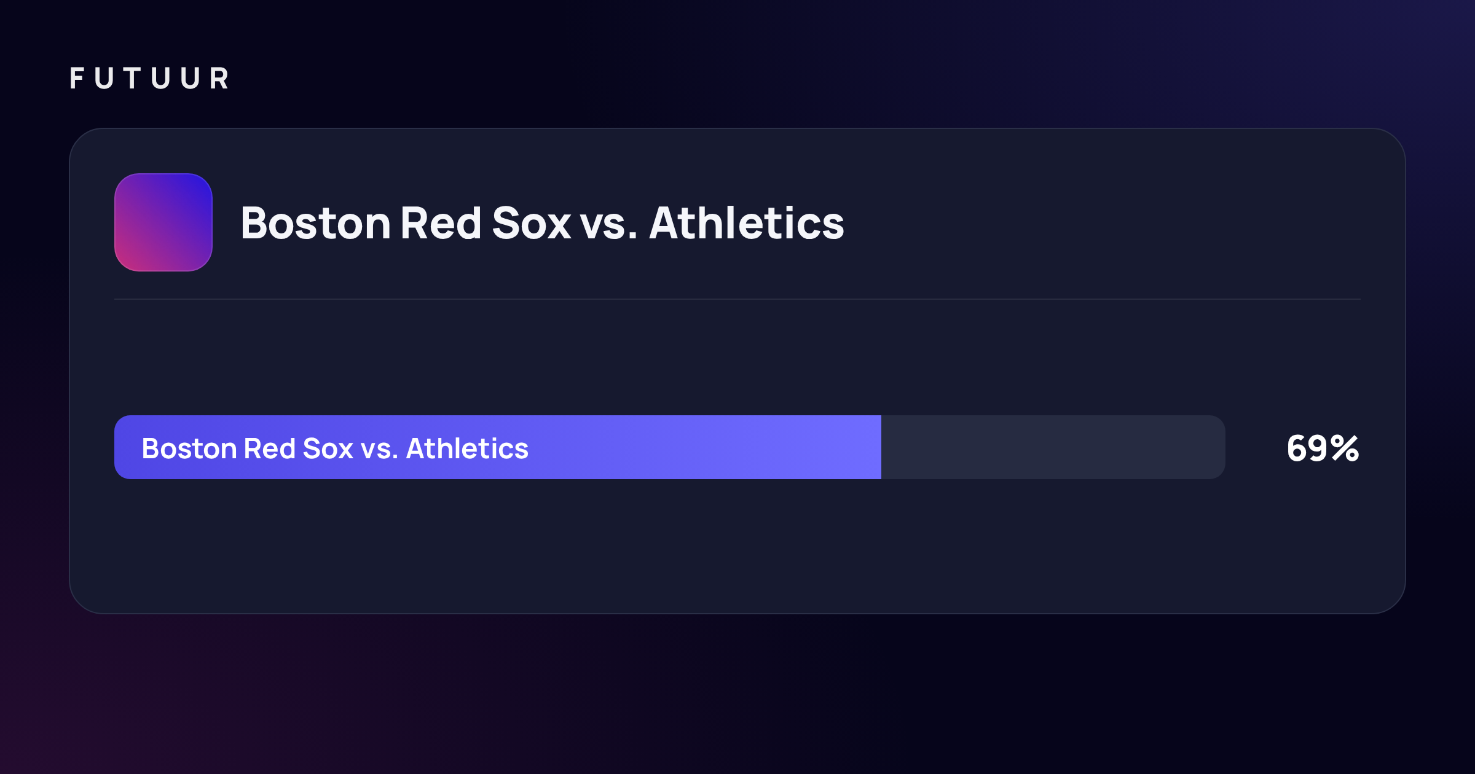The height and width of the screenshot is (774, 1475).
Task: Open the Boston Red Sox vs. Athletics heading
Action: point(542,223)
